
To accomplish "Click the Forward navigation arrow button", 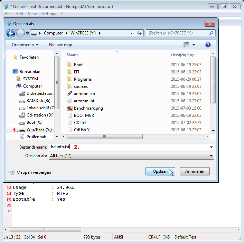I will (20, 33).
